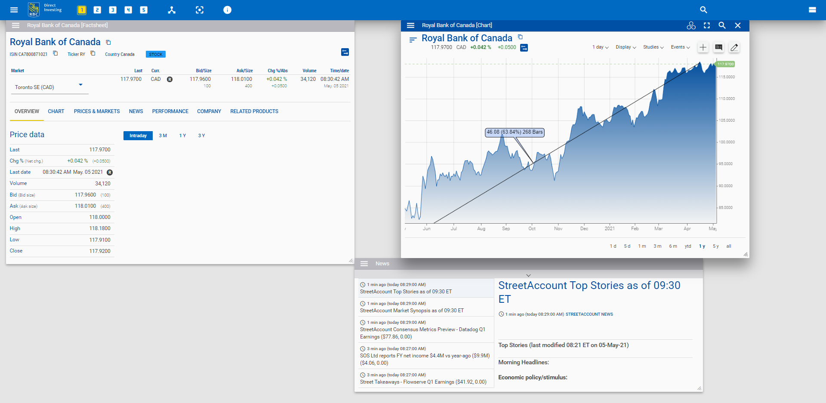Set chart range to 1 d

(x=613, y=246)
